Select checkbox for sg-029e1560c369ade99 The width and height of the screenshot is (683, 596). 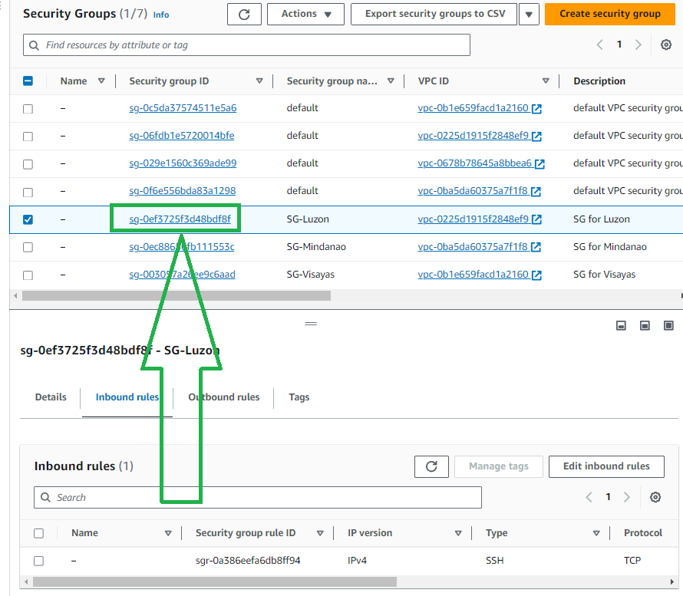coord(28,164)
